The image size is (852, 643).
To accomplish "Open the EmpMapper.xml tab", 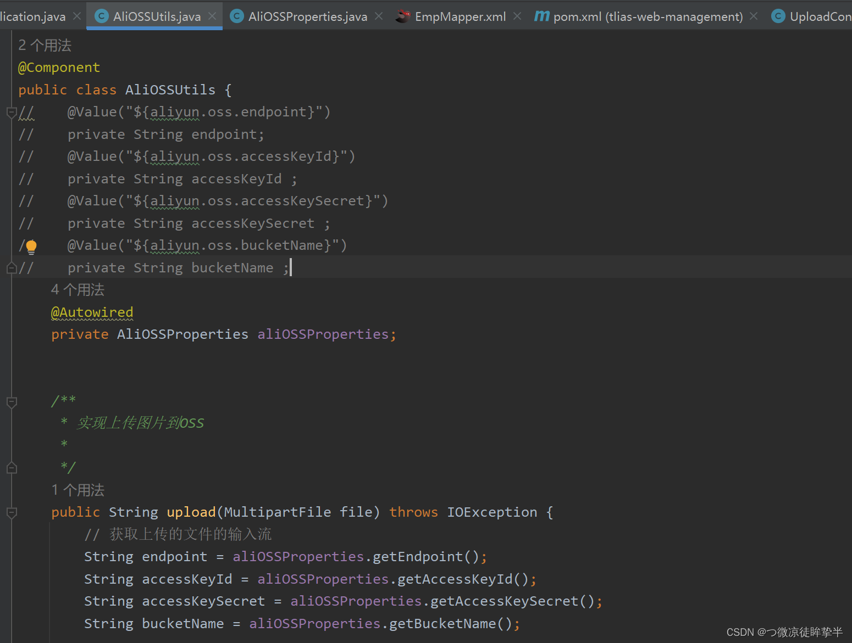I will 460,16.
